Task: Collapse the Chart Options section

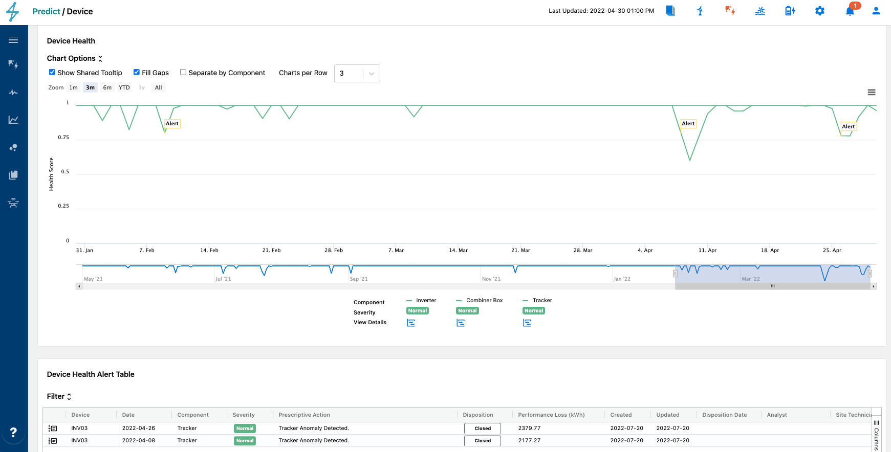Action: pos(75,58)
